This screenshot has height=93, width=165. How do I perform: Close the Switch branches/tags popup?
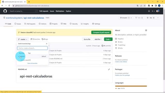tap(47, 44)
